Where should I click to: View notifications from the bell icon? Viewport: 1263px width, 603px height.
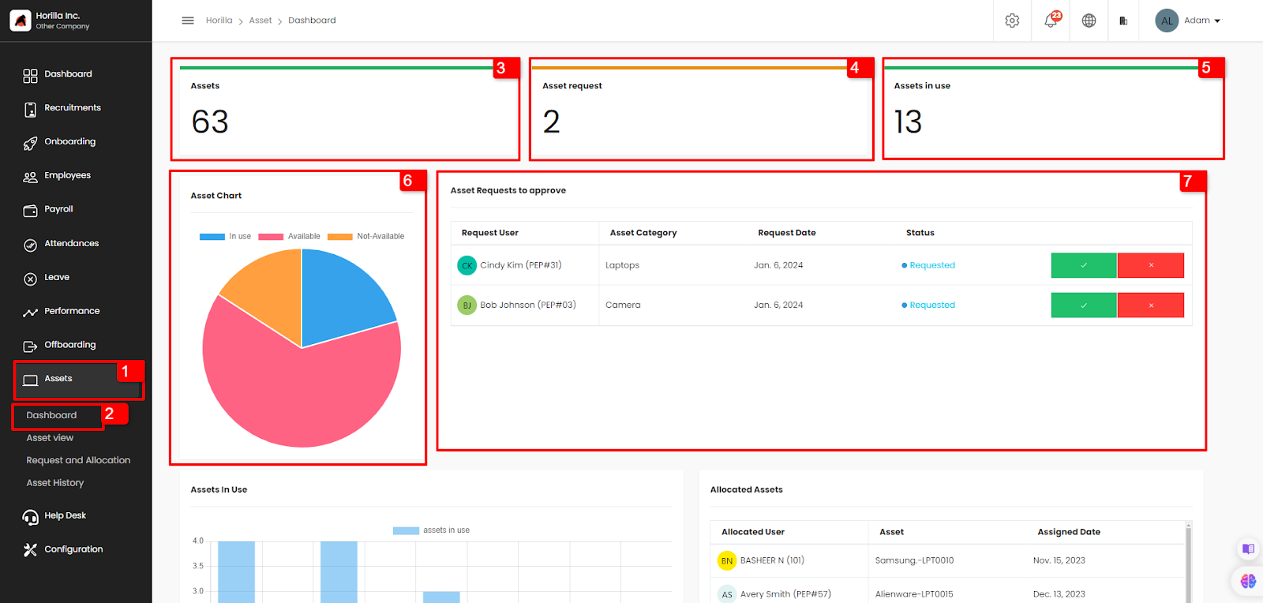click(1051, 20)
